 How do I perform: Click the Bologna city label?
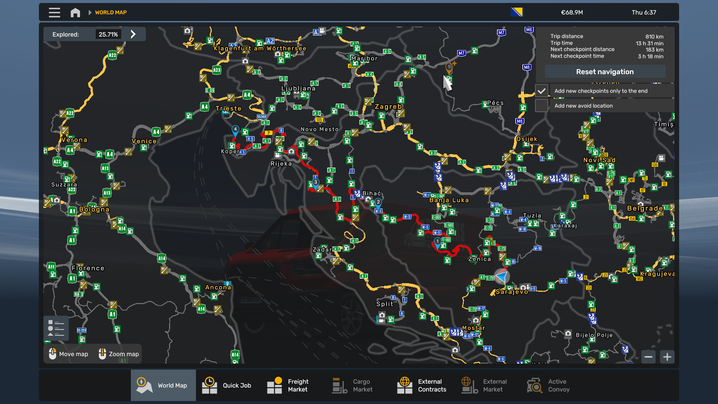94,209
